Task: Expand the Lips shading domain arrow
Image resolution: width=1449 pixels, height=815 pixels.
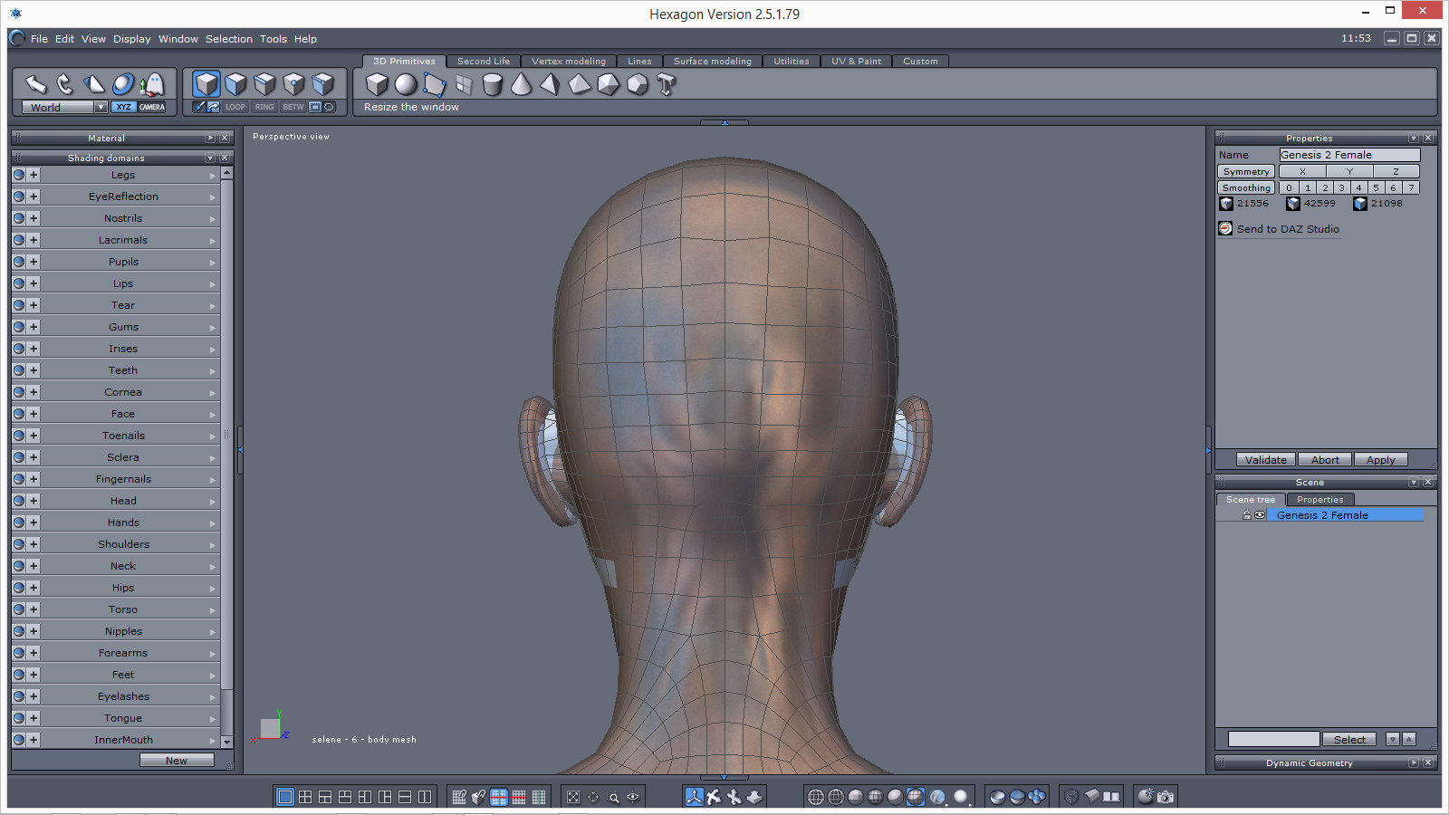Action: 213,283
